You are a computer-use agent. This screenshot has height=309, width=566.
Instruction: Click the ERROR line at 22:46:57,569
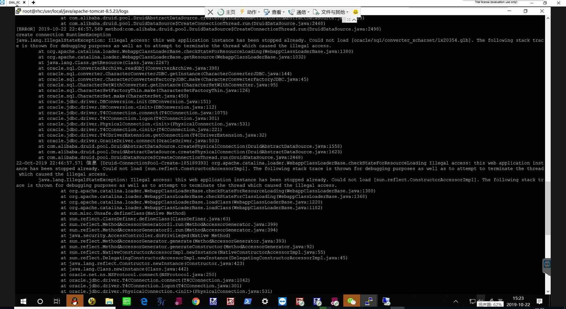click(199, 29)
